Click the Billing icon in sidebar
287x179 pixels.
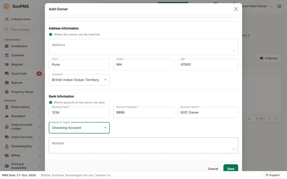[7, 156]
